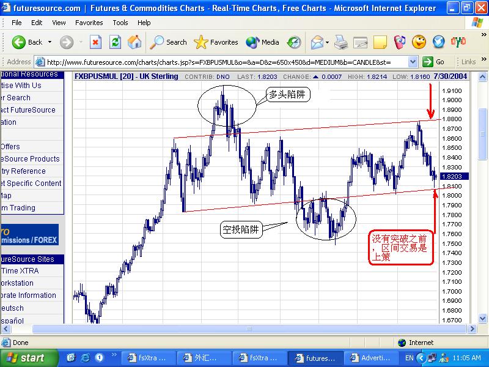Open the Mail dropdown arrow
The image size is (489, 367).
point(327,42)
